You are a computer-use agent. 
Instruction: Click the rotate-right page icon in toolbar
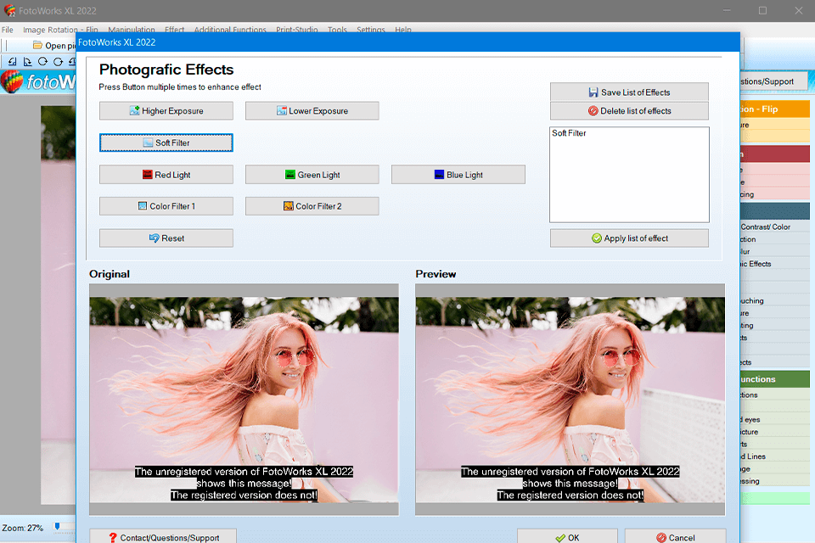27,61
